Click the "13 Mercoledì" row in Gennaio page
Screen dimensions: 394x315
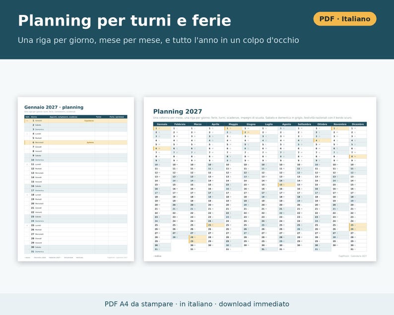click(75, 173)
